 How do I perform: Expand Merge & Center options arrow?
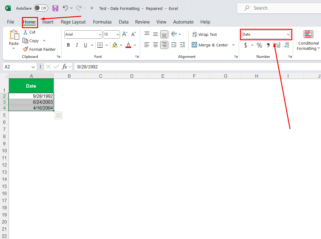click(233, 45)
